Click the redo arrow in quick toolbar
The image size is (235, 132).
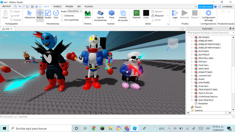click(24, 7)
